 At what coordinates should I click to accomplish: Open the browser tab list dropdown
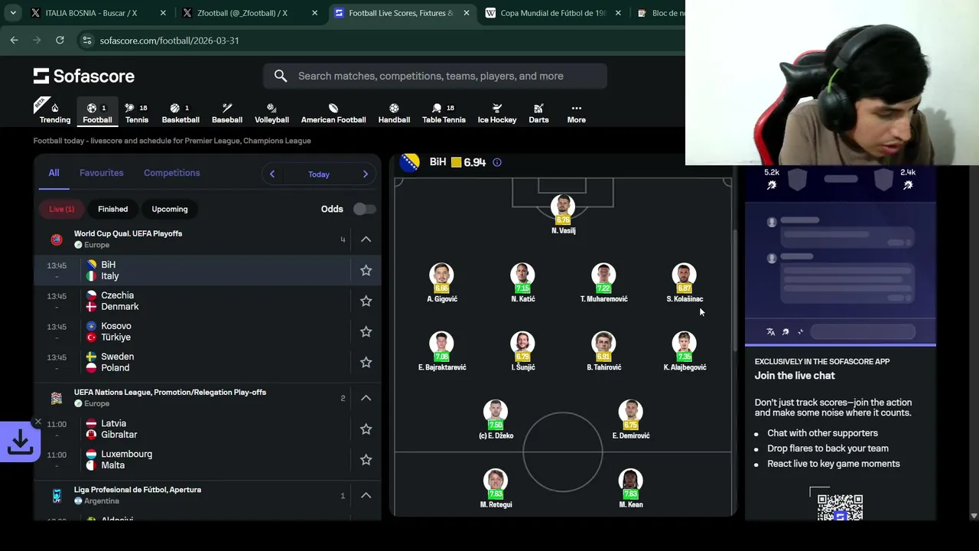pos(13,13)
